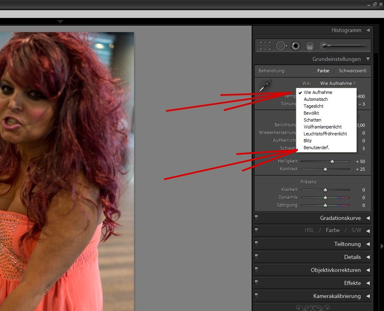Switch treatment to Schwarzweiß
The width and height of the screenshot is (384, 311).
point(352,71)
